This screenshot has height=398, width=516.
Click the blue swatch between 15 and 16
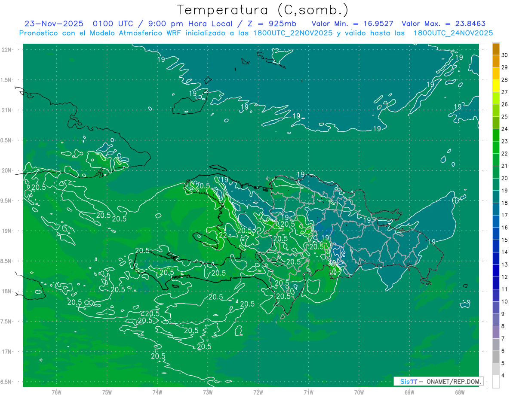tap(496, 234)
